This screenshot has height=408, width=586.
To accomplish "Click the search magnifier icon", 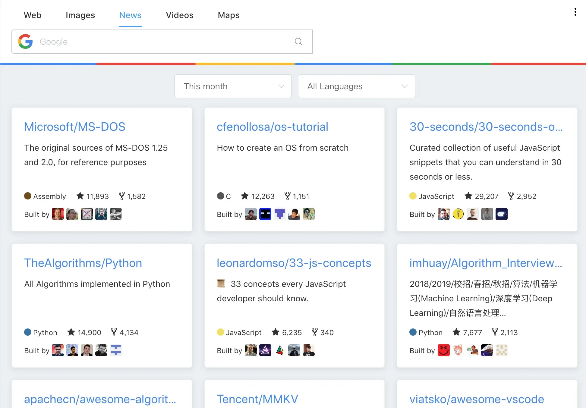I will click(x=298, y=42).
